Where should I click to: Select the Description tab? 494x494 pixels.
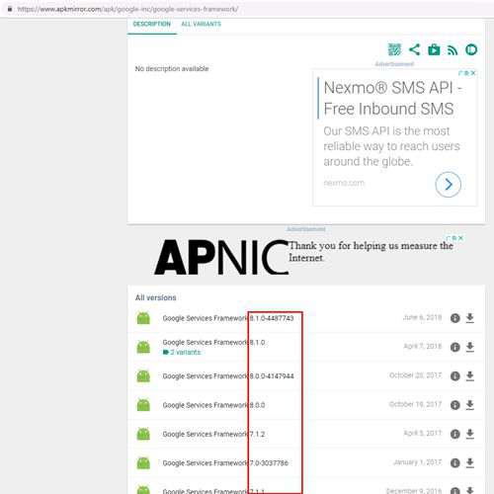(152, 24)
